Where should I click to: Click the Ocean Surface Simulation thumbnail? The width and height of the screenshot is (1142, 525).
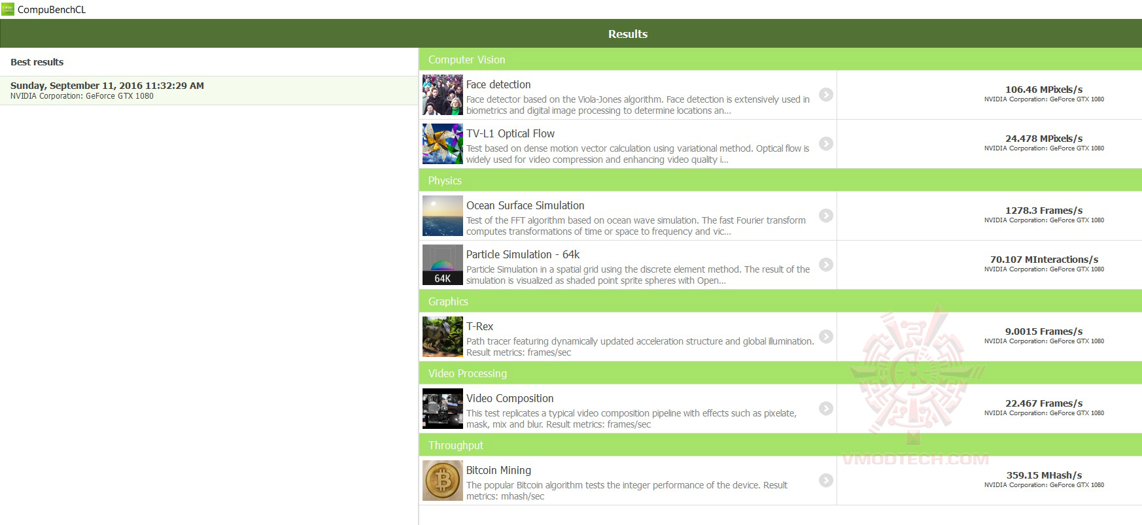(x=443, y=216)
